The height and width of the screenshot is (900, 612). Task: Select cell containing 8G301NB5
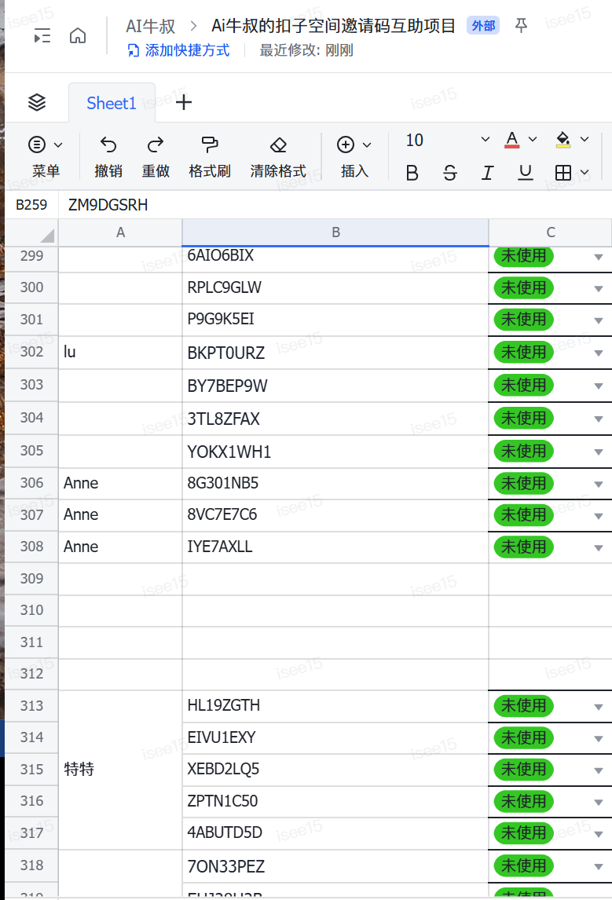(335, 483)
